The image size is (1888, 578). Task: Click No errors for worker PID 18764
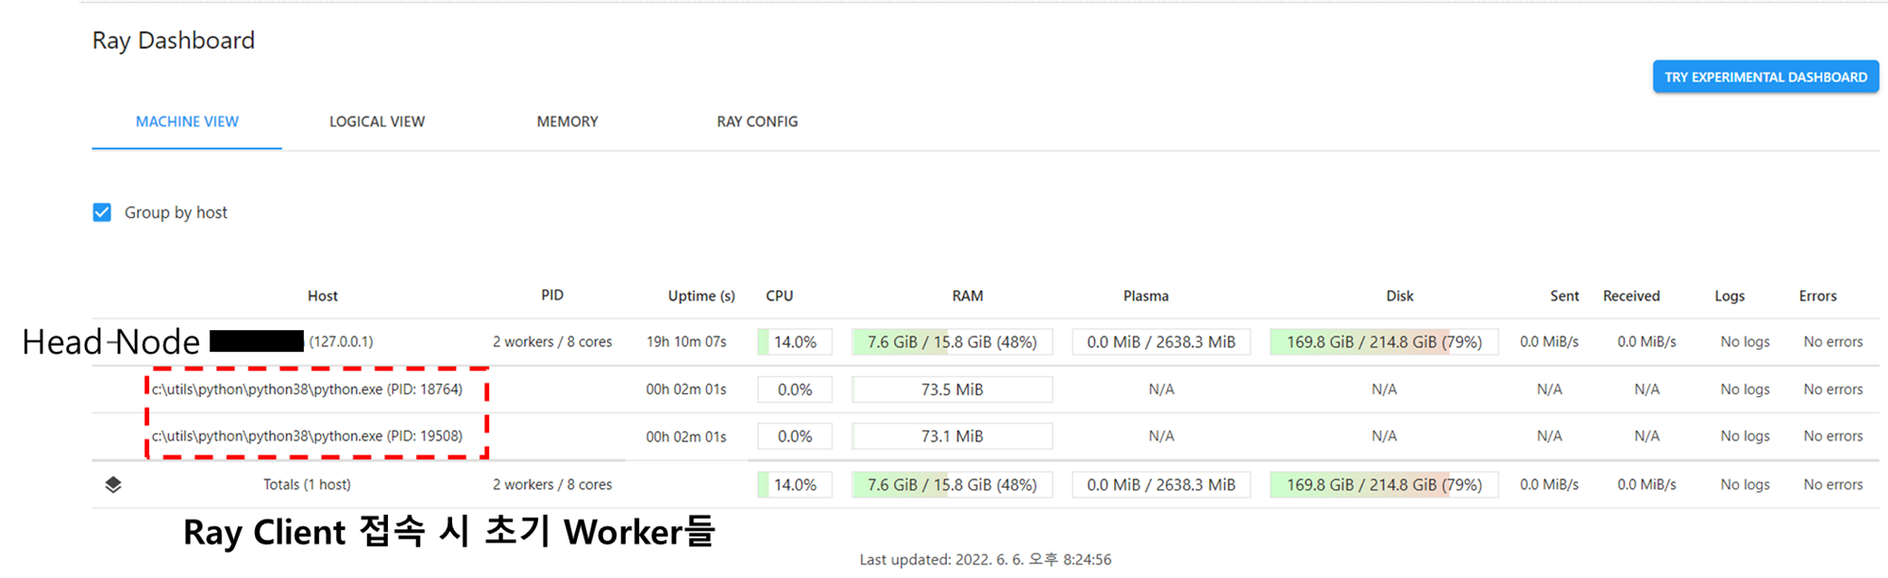[x=1833, y=389]
